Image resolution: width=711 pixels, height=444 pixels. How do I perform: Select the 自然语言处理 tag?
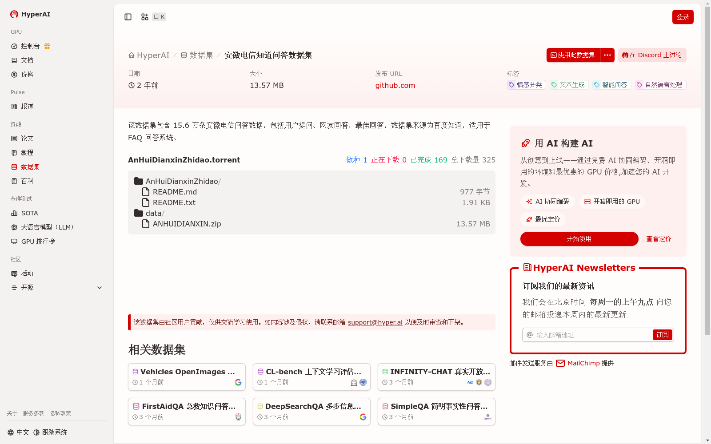pyautogui.click(x=660, y=85)
